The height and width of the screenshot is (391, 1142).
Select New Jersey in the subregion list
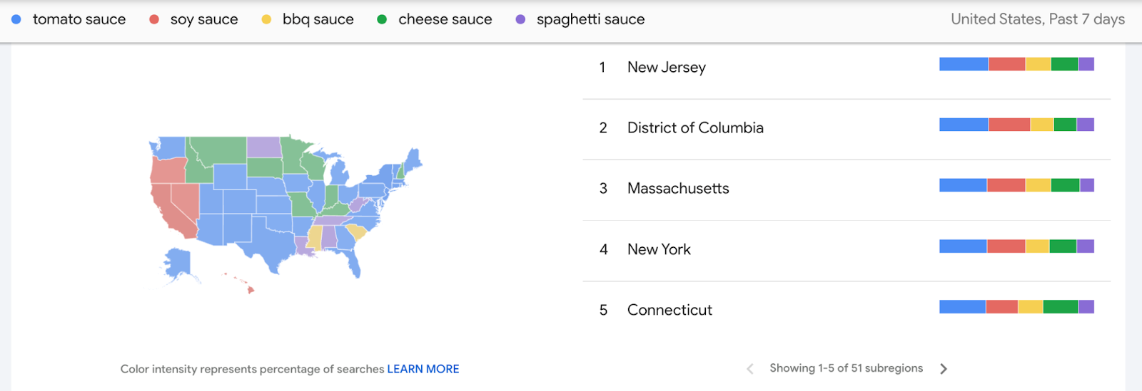click(847, 68)
